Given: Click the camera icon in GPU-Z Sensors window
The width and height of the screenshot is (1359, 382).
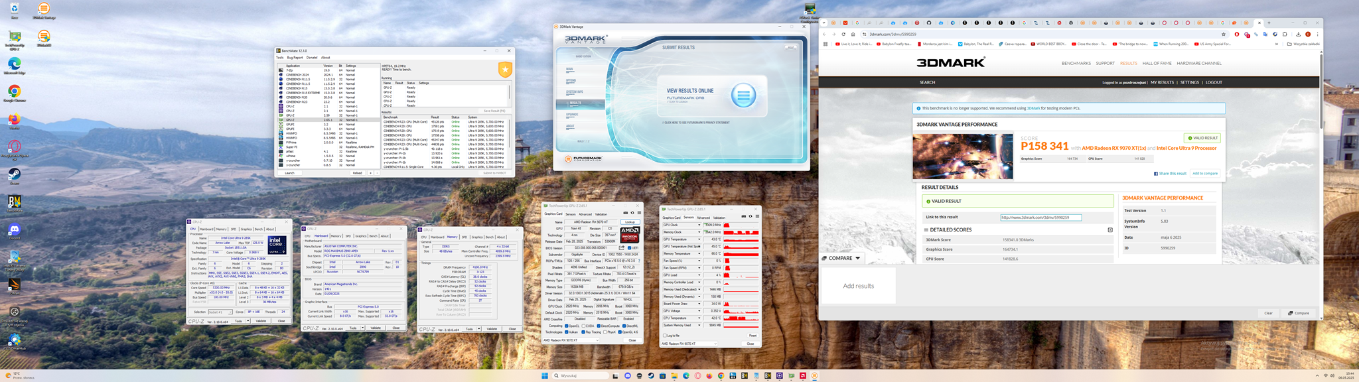Looking at the screenshot, I should (744, 216).
